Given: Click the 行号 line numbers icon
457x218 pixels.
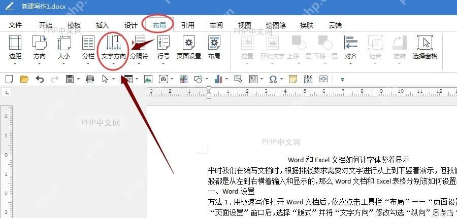Looking at the screenshot, I should coord(163,43).
